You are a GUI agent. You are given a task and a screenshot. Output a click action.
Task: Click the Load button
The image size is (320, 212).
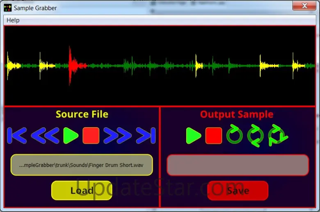tap(82, 191)
